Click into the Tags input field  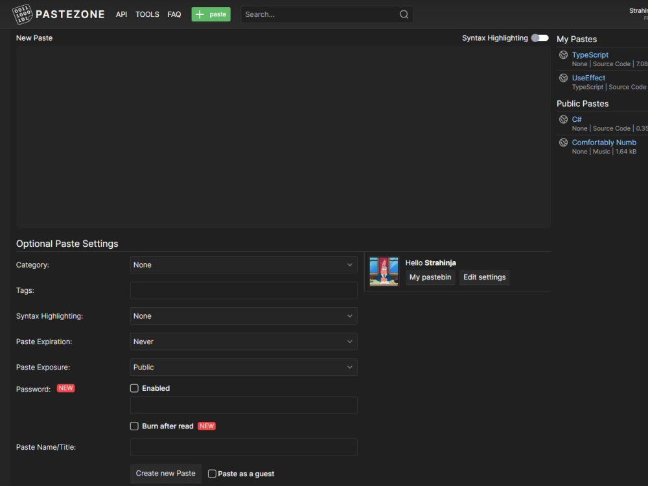click(x=244, y=290)
